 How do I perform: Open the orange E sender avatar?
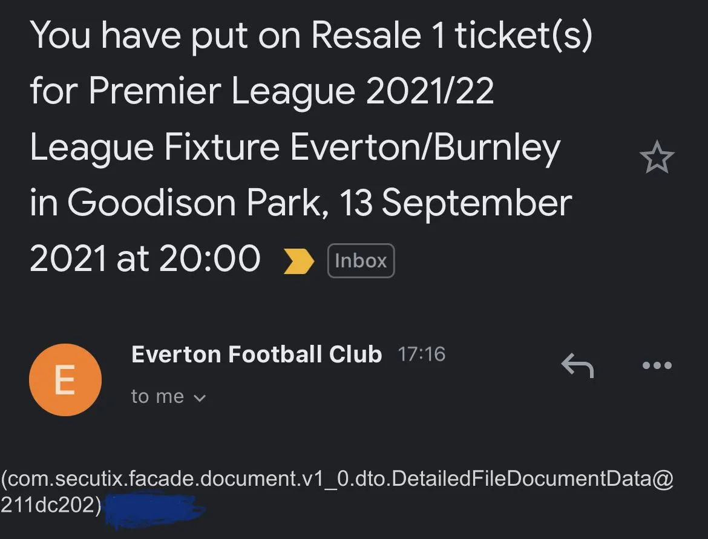click(65, 380)
